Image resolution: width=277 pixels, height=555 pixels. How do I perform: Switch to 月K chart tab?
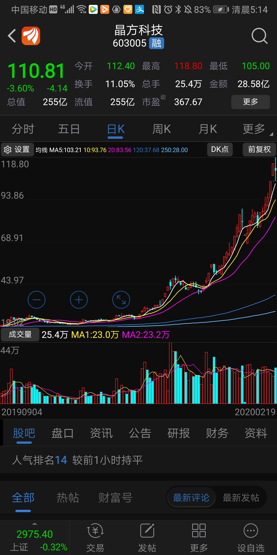coord(208,129)
